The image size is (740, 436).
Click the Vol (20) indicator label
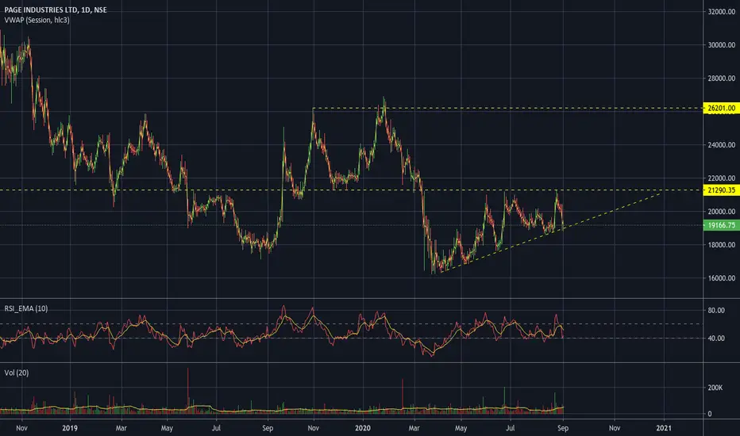[17, 373]
